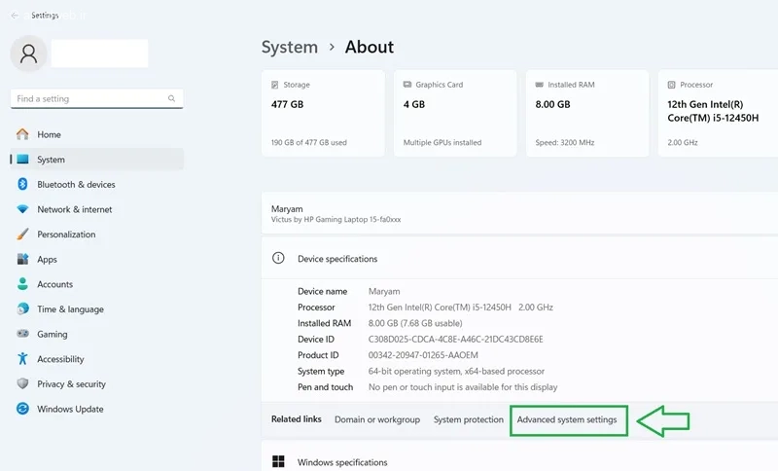The image size is (778, 471).
Task: Click the Device specifications info icon
Action: coord(278,258)
